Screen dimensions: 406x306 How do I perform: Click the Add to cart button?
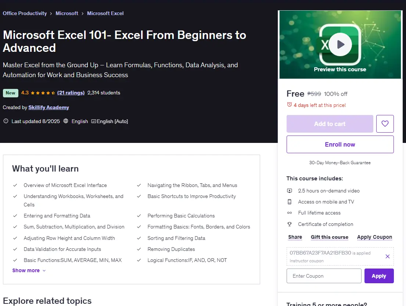(330, 124)
